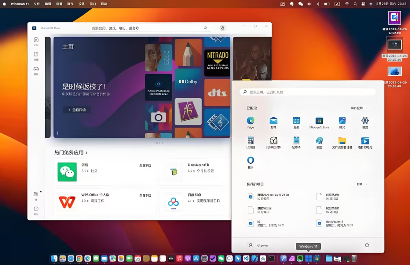Screen dimensions: 410x265
Task: Open Apps section in Microsoft Store sidebar
Action: tap(36, 56)
